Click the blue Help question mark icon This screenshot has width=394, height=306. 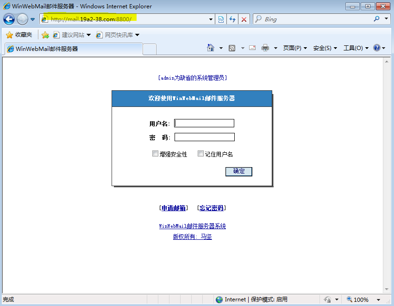coord(377,48)
